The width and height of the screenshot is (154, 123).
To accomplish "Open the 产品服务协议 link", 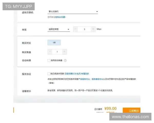I will 84,79.
